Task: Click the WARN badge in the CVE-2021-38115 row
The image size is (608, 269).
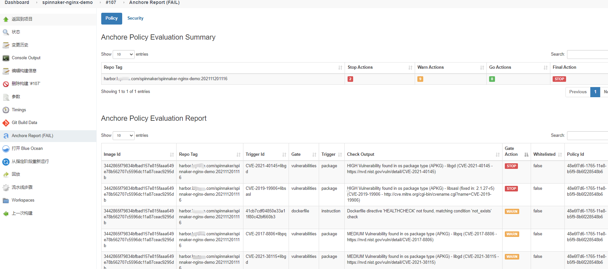Action: click(x=512, y=257)
